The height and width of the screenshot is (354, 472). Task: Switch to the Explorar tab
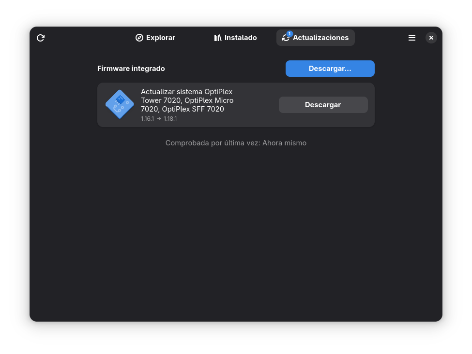(x=155, y=38)
